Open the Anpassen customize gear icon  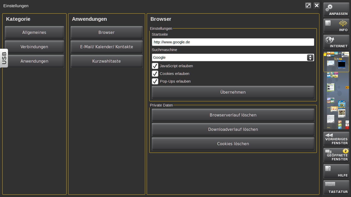point(336,9)
